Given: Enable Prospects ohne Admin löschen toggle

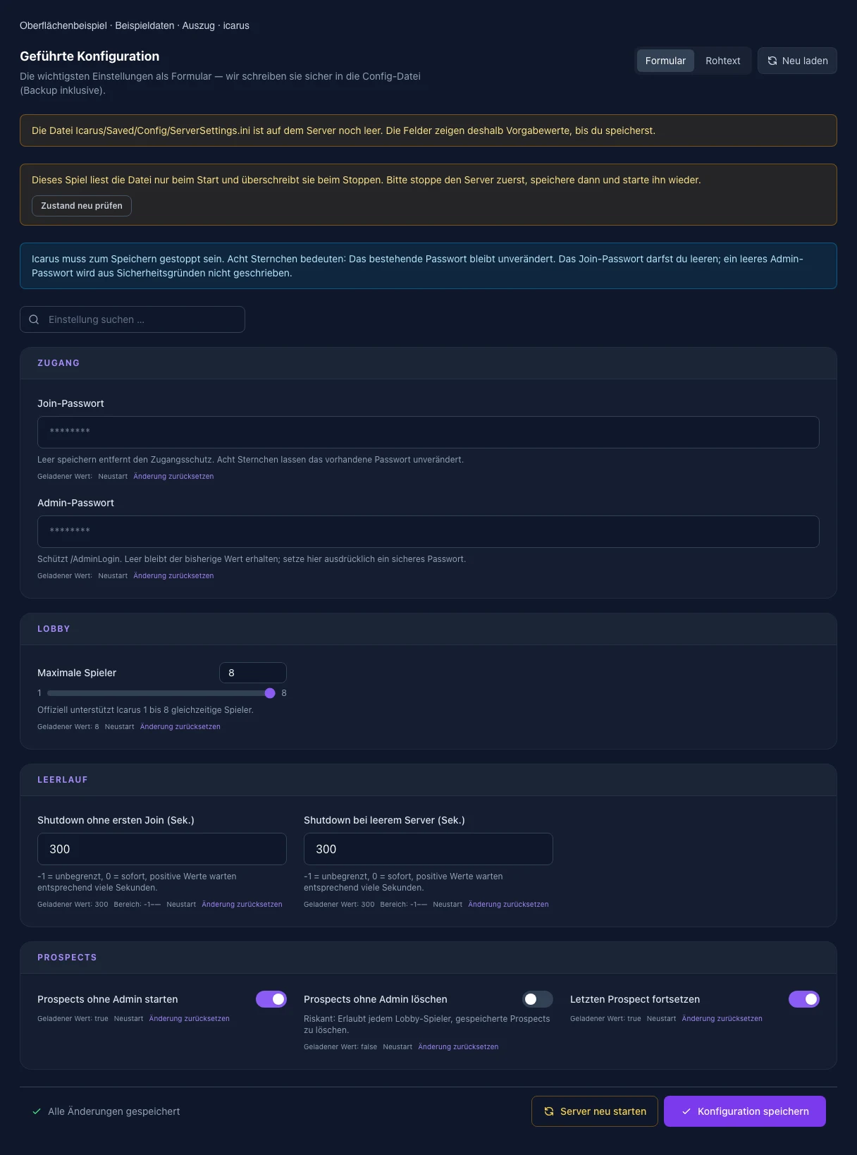Looking at the screenshot, I should click(538, 999).
